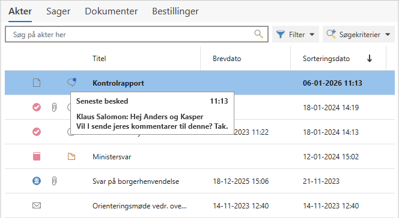Image resolution: width=399 pixels, height=218 pixels.
Task: Click the orange note icon on Ministersvar row
Action: click(x=72, y=156)
